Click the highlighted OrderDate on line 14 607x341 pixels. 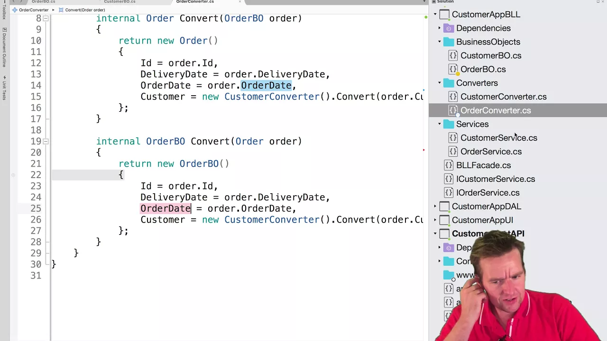pyautogui.click(x=266, y=86)
